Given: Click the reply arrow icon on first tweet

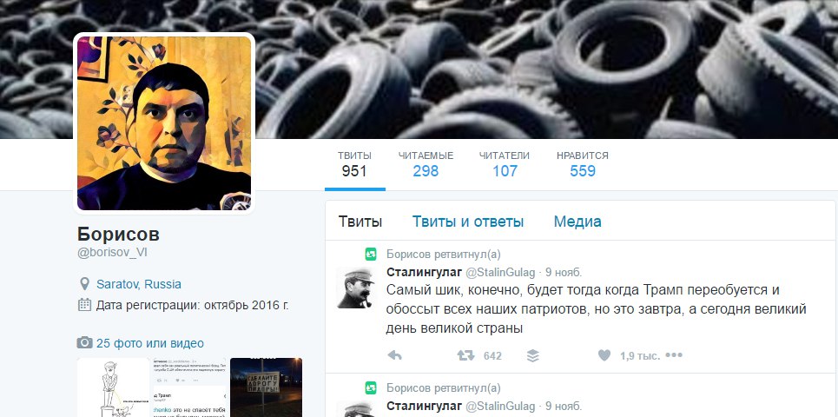Looking at the screenshot, I should coord(394,355).
